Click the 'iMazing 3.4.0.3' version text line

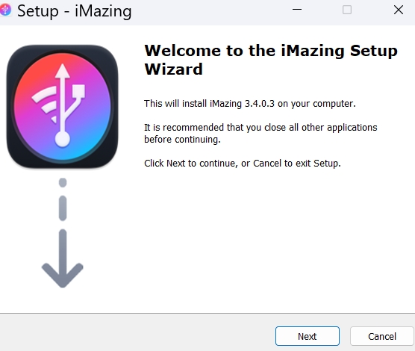click(250, 104)
